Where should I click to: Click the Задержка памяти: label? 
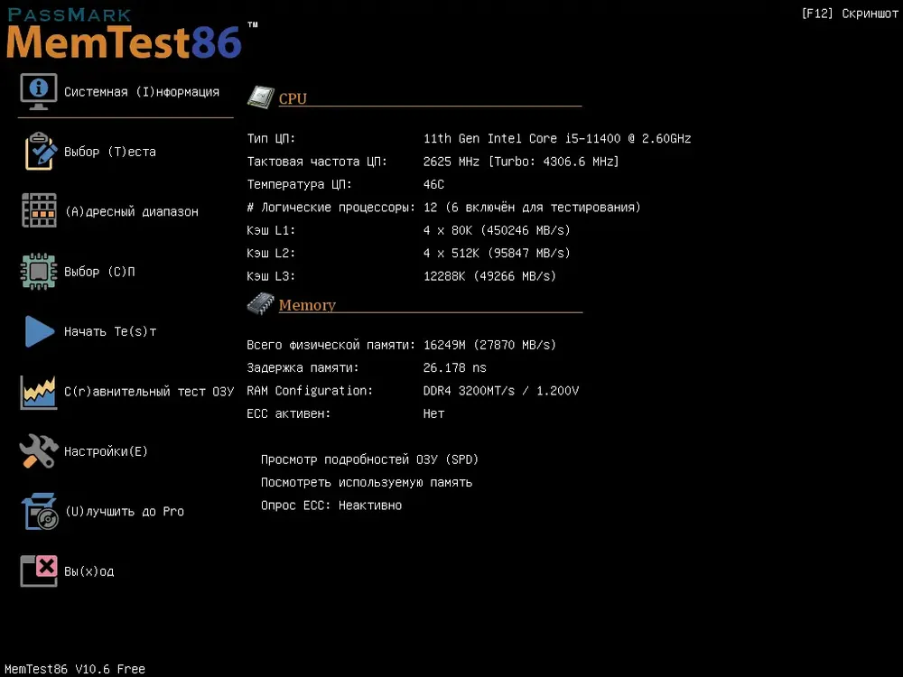pos(303,368)
